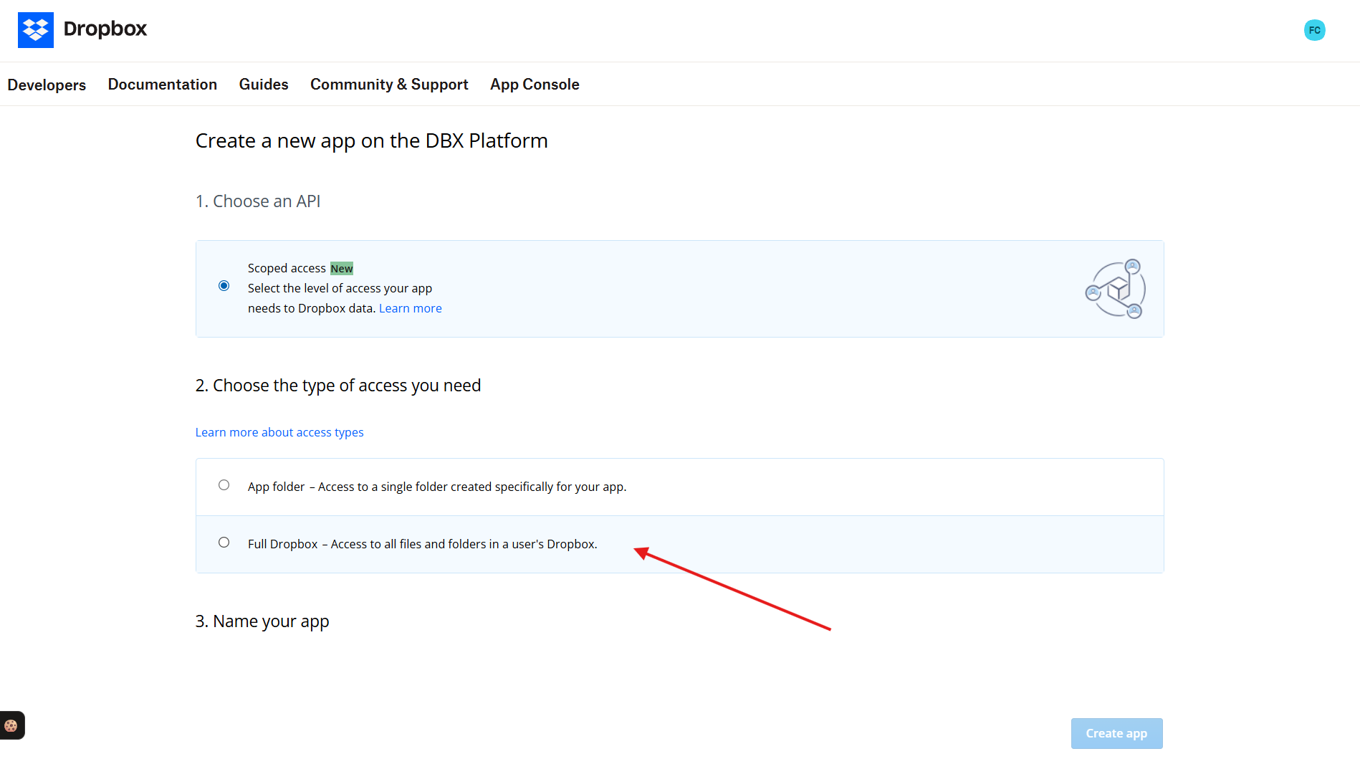The width and height of the screenshot is (1360, 759).
Task: Open the cookie preferences icon
Action: point(11,725)
